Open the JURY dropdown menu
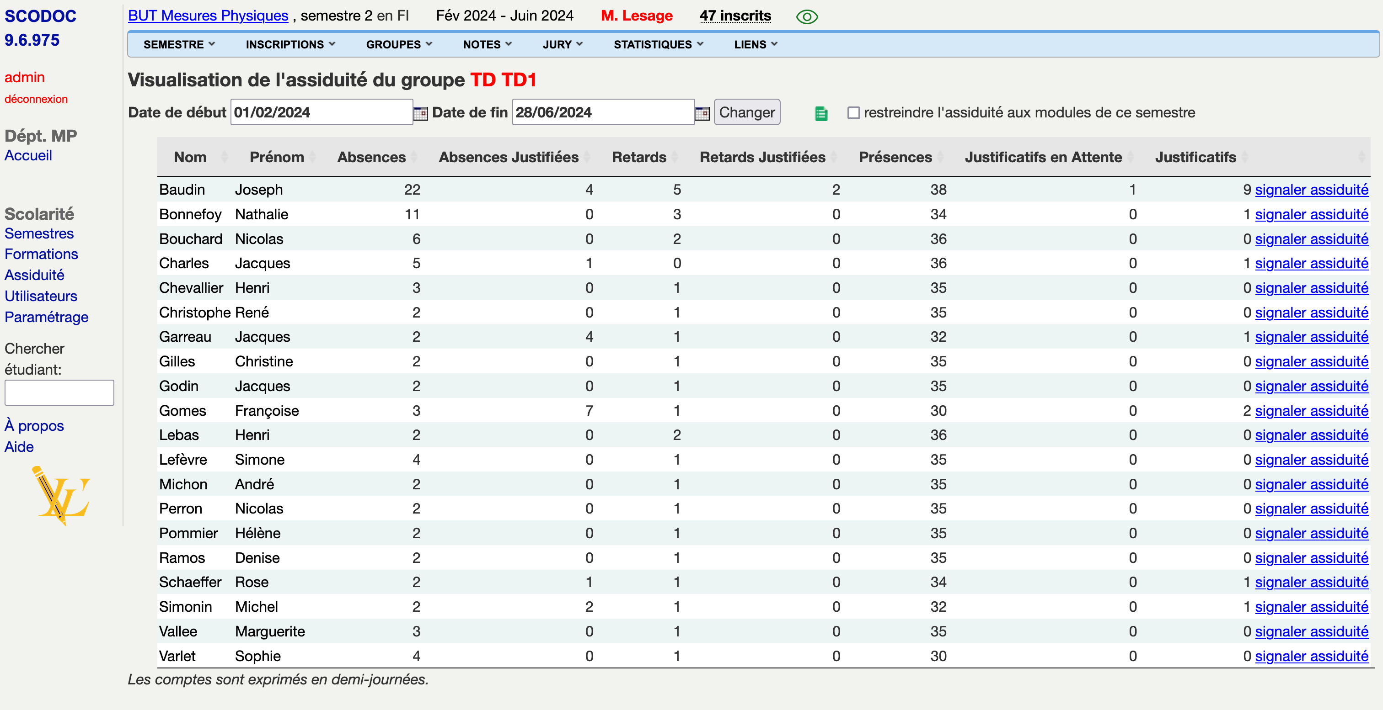Screen dimensions: 1383x710 tap(562, 44)
